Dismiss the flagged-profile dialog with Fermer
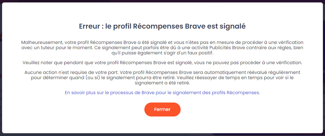Screen dimensions: 325x136 point(162,109)
